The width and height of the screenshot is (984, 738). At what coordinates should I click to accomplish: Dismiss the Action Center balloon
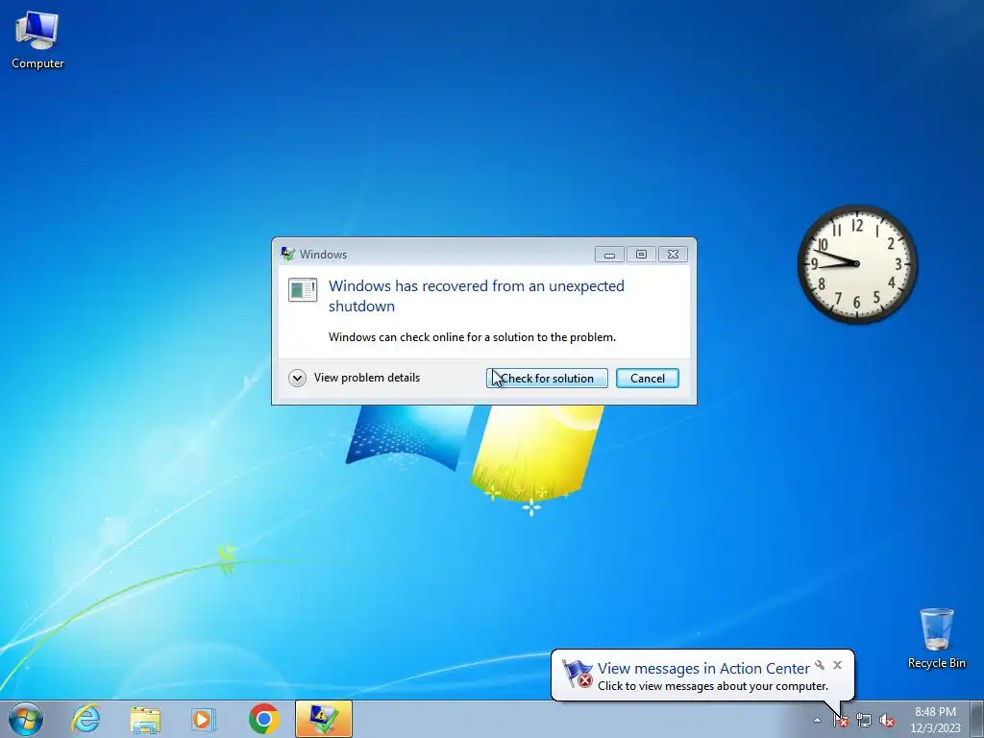point(837,665)
